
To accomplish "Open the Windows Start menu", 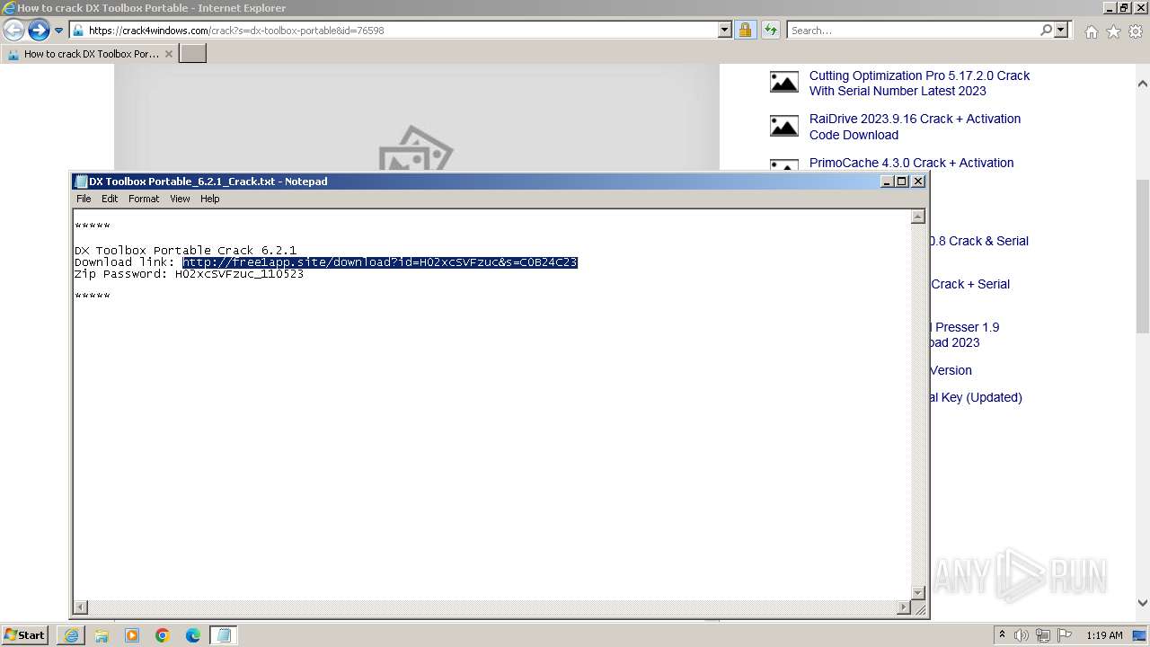I will click(x=25, y=635).
